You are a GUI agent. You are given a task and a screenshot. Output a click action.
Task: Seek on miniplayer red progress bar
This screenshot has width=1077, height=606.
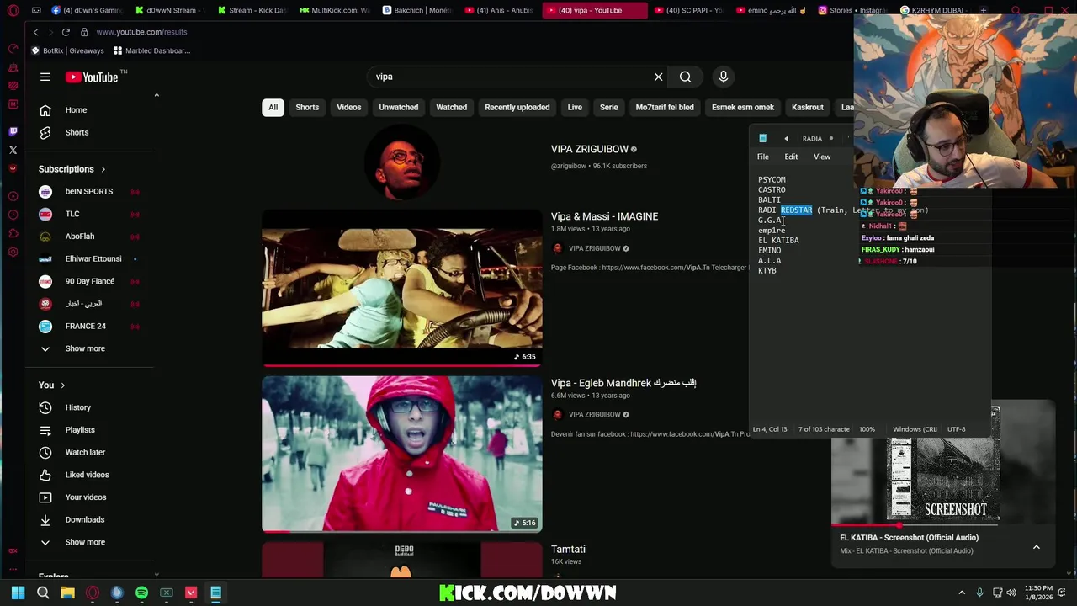pyautogui.click(x=915, y=525)
